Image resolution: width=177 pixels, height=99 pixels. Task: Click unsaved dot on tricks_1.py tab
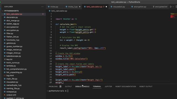click(80, 7)
